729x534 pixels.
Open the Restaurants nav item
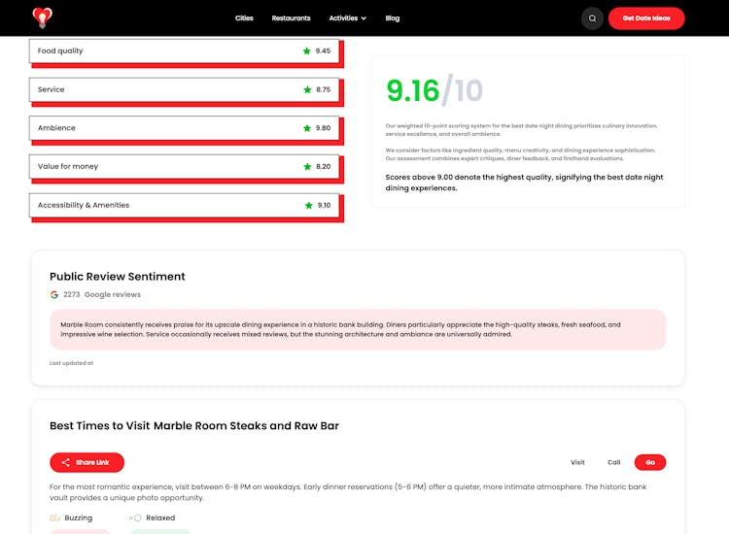(291, 18)
